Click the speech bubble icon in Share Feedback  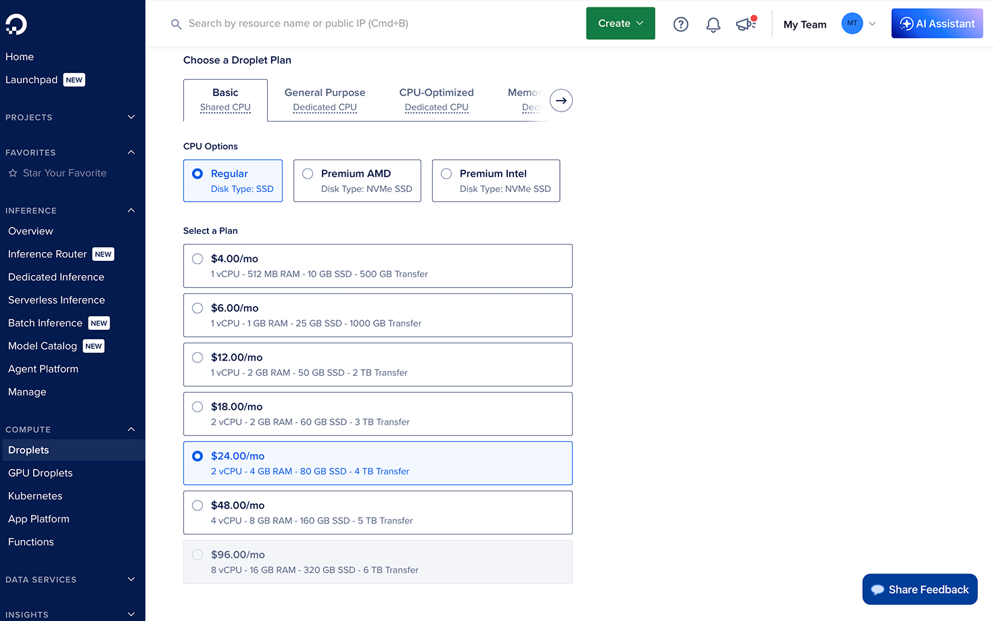coord(878,590)
